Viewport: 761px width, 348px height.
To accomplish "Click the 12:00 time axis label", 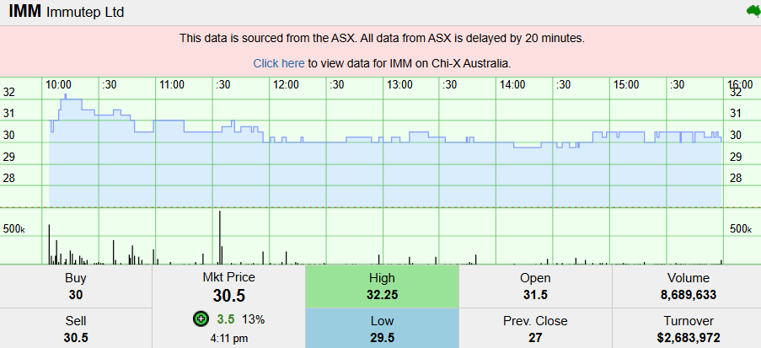I will [286, 84].
